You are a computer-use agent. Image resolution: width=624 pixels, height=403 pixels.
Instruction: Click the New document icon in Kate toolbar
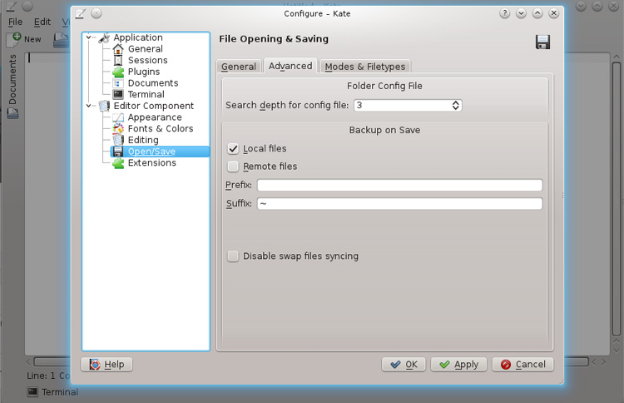(14, 39)
